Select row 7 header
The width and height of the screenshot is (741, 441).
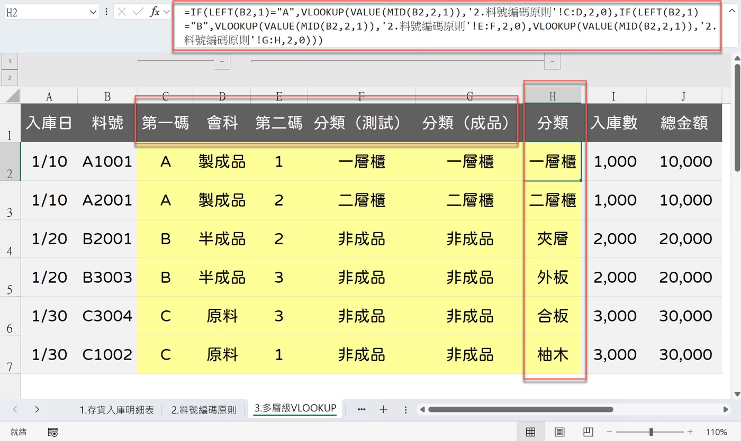point(10,354)
